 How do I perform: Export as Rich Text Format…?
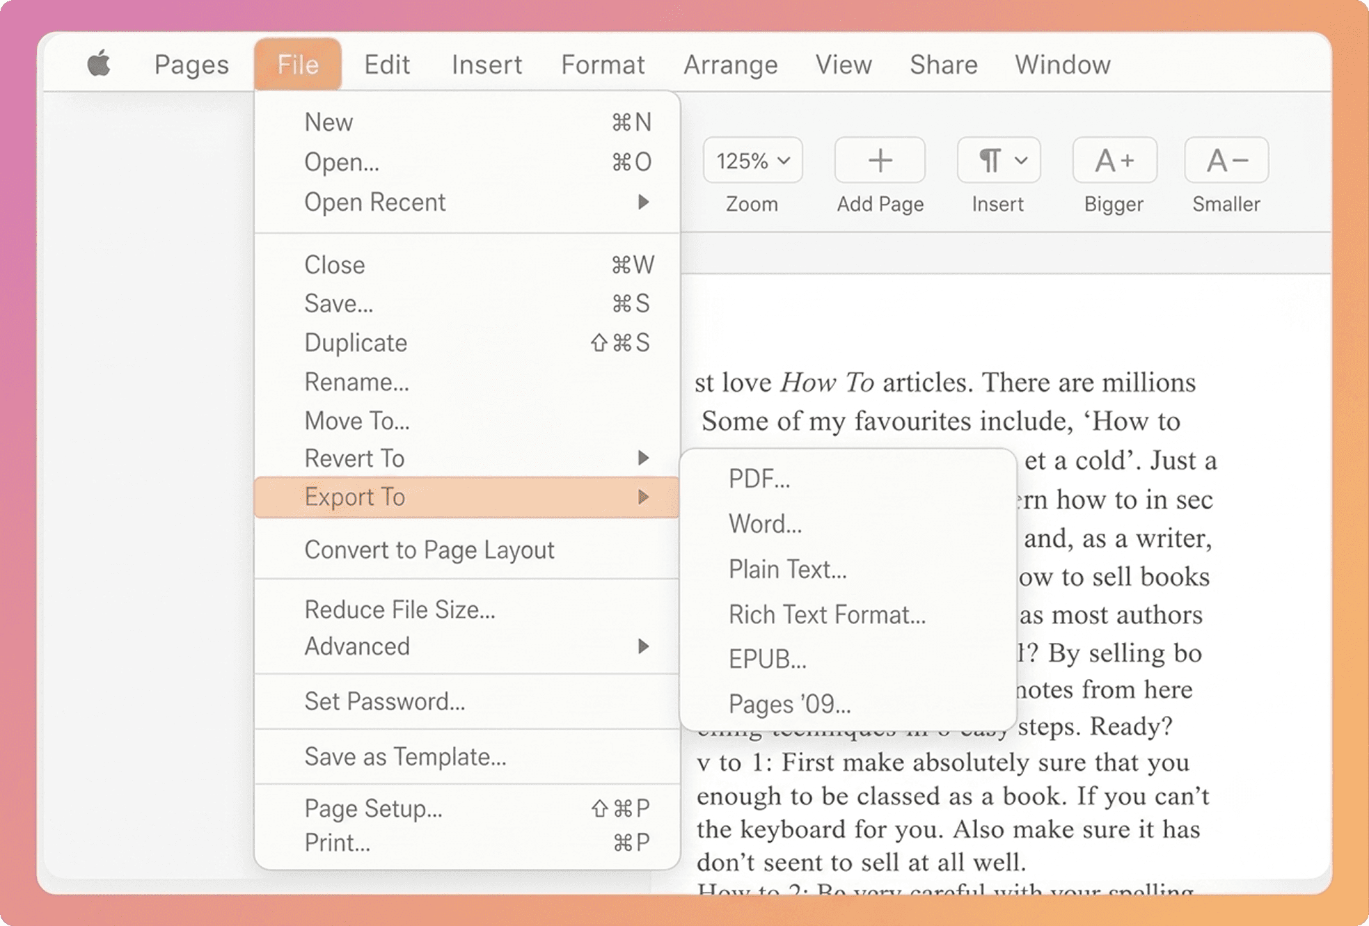[x=848, y=614]
